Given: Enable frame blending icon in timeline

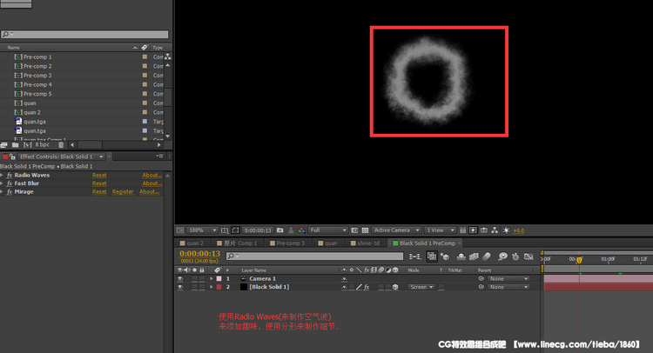Looking at the screenshot, I should pos(474,256).
